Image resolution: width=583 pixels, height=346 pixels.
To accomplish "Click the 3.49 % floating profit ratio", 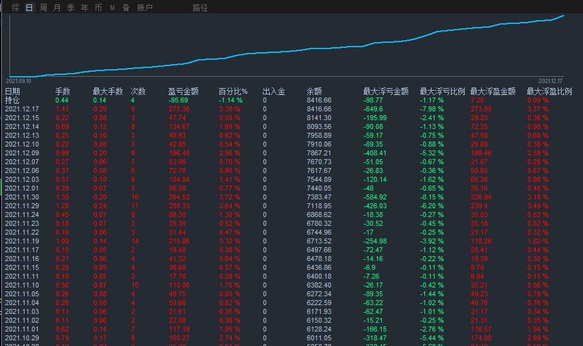I will tap(538, 206).
